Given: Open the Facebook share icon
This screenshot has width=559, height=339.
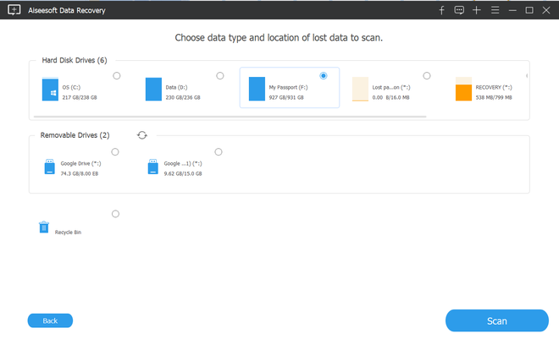Looking at the screenshot, I should click(x=441, y=10).
